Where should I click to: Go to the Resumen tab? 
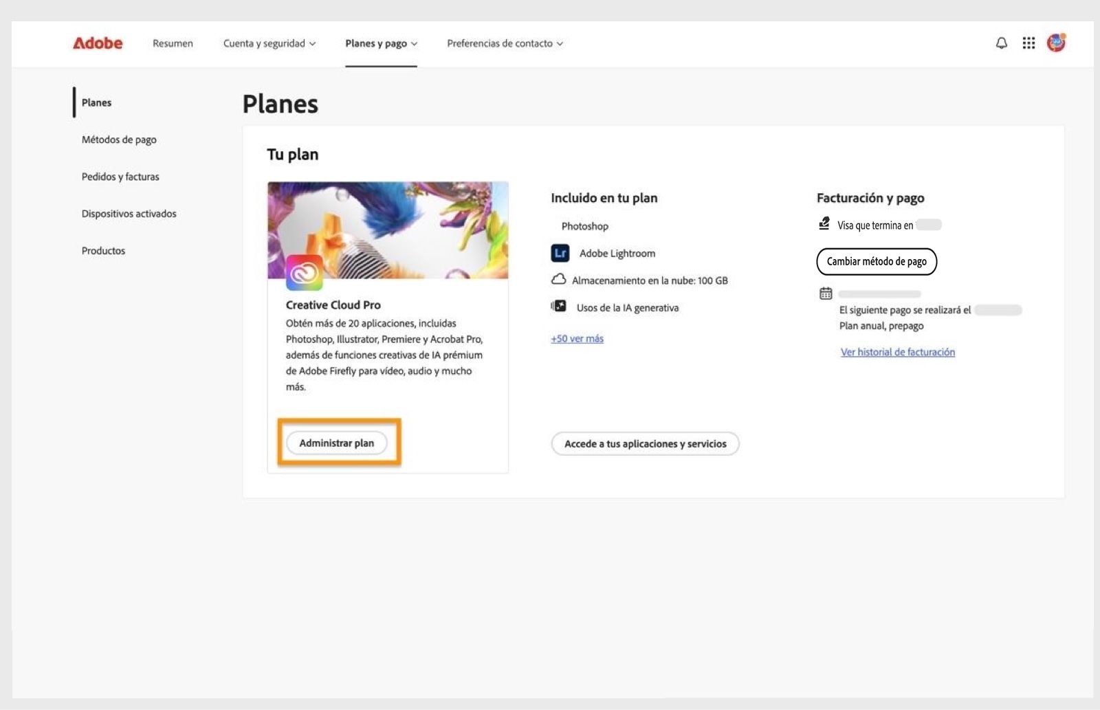(x=173, y=43)
